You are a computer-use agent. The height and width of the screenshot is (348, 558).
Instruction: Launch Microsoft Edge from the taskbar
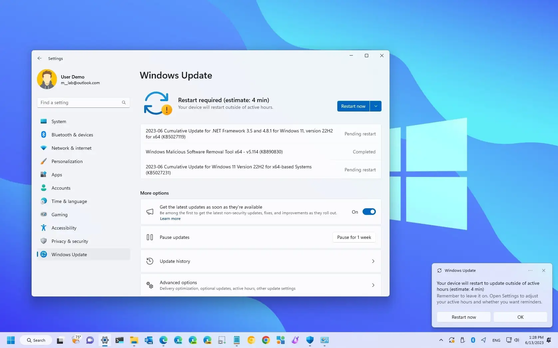[x=163, y=340]
